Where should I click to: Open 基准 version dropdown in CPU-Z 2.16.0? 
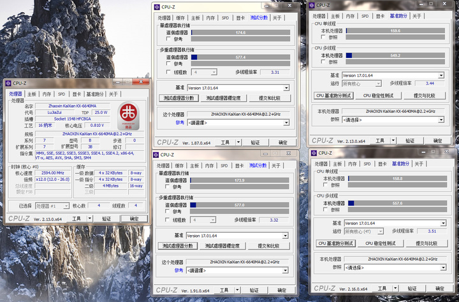point(395,223)
